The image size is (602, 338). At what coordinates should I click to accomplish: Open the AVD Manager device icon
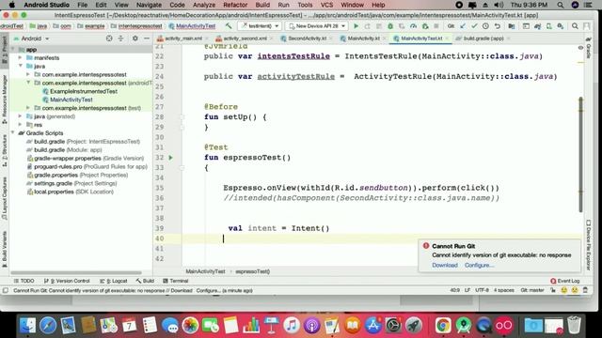coord(549,26)
